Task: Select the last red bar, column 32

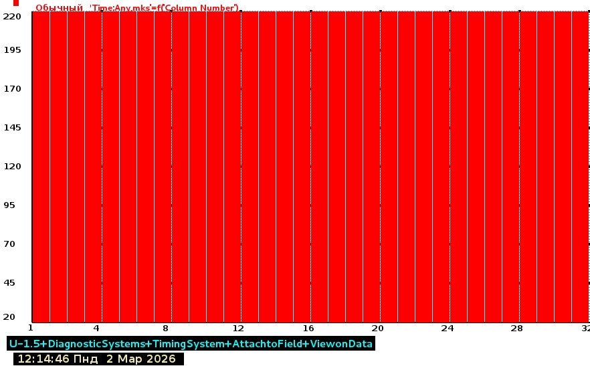Action: click(x=579, y=167)
